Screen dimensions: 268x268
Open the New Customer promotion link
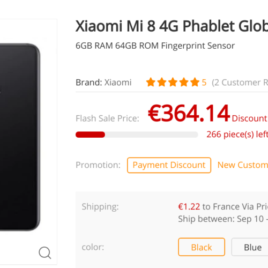pyautogui.click(x=243, y=165)
